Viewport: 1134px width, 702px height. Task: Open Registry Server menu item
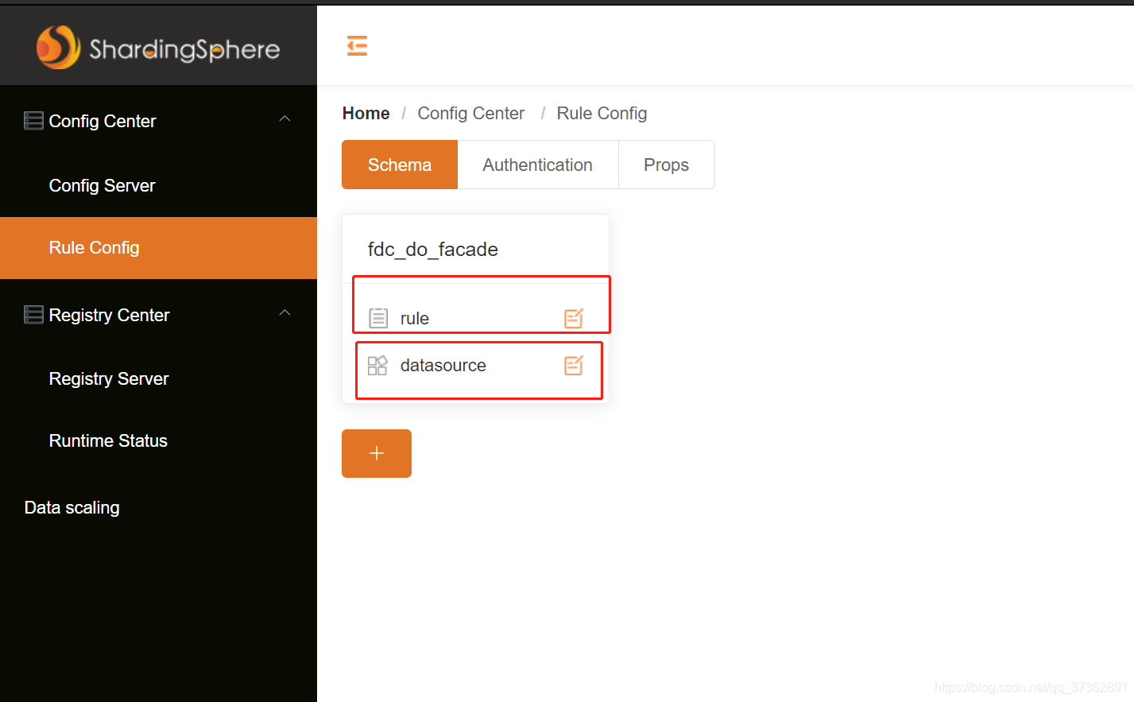(158, 378)
